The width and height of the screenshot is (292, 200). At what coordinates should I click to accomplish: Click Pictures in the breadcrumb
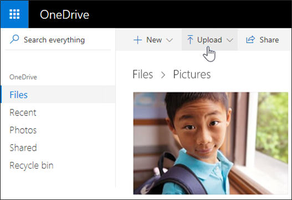pos(192,74)
